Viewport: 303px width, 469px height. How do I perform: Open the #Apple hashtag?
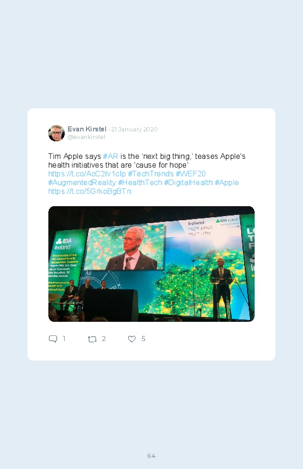click(227, 182)
